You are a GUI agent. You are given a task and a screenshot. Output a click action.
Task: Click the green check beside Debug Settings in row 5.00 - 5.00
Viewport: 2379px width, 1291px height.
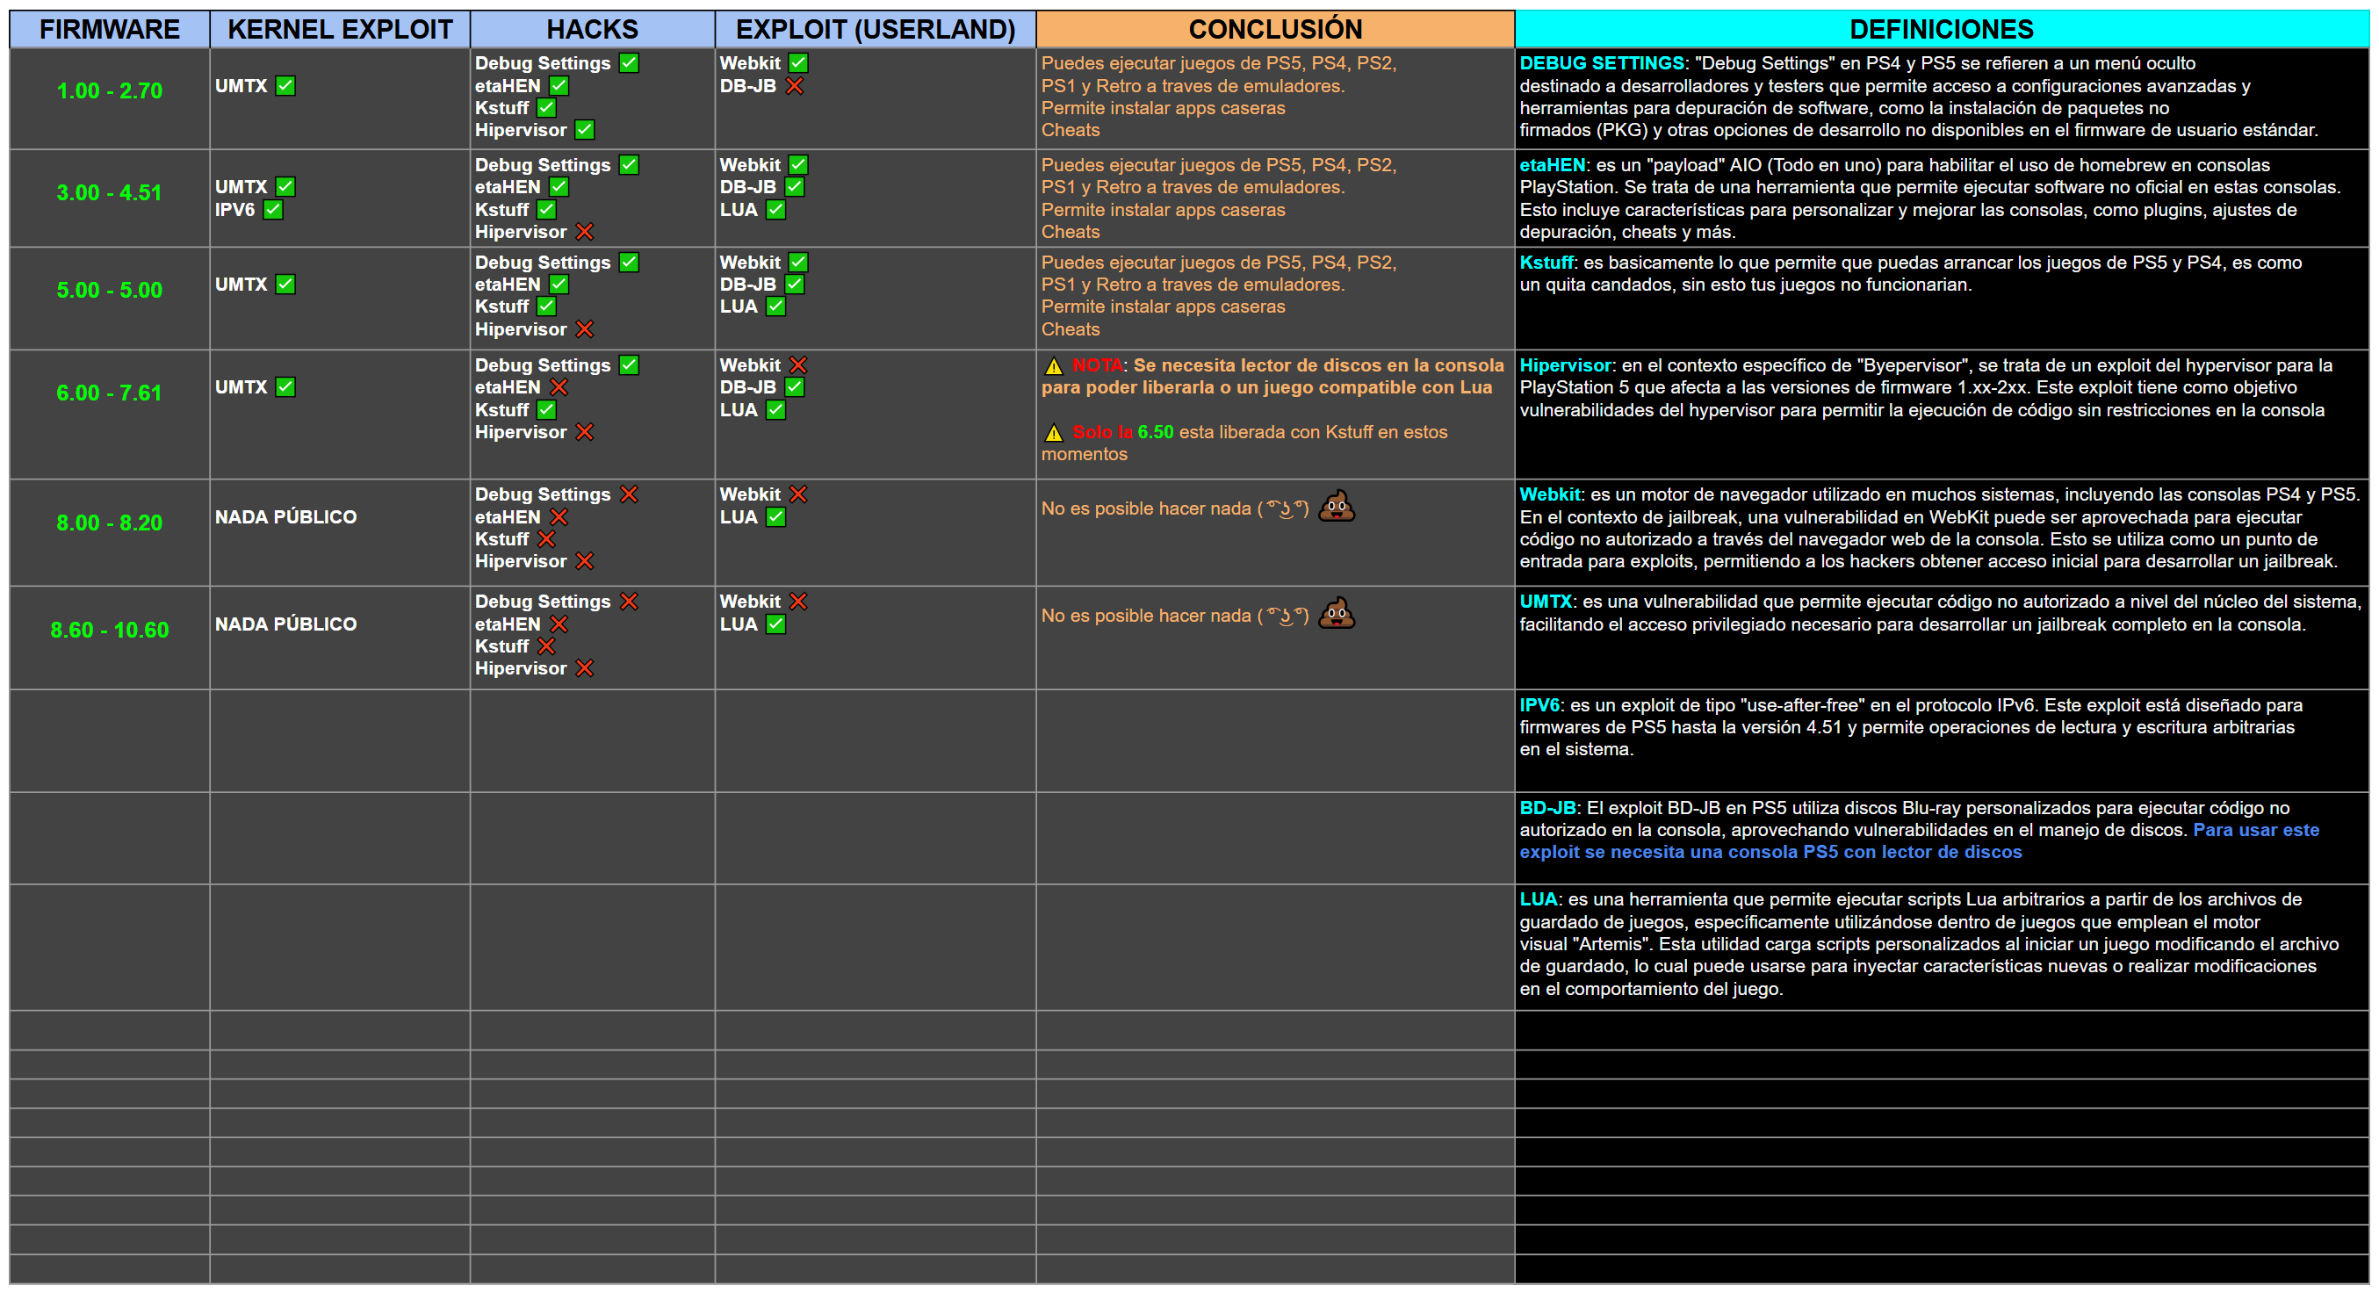629,263
